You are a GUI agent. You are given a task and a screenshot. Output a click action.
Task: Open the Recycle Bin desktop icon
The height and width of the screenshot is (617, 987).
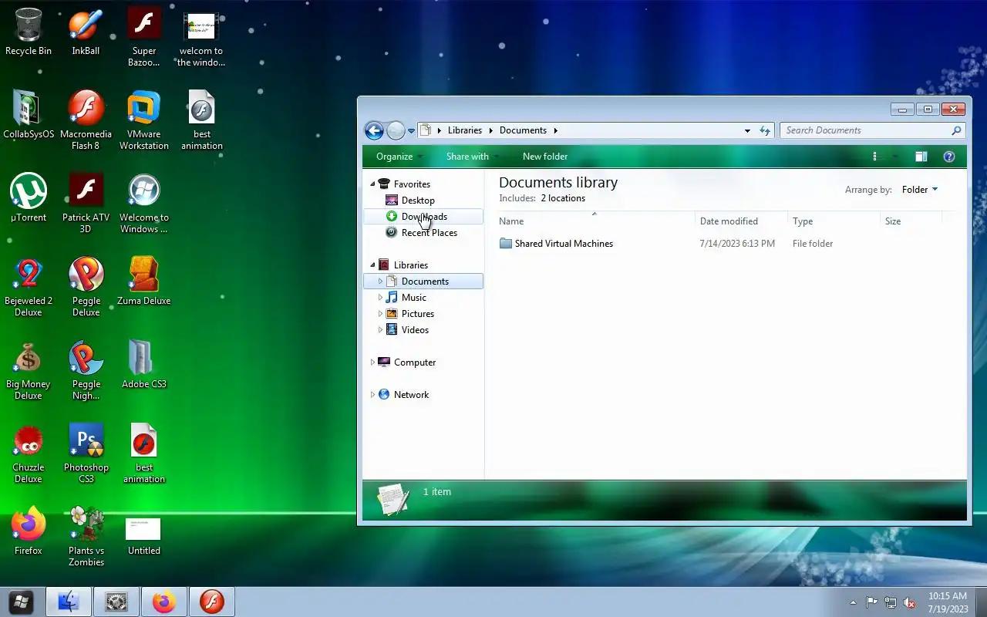(x=29, y=32)
